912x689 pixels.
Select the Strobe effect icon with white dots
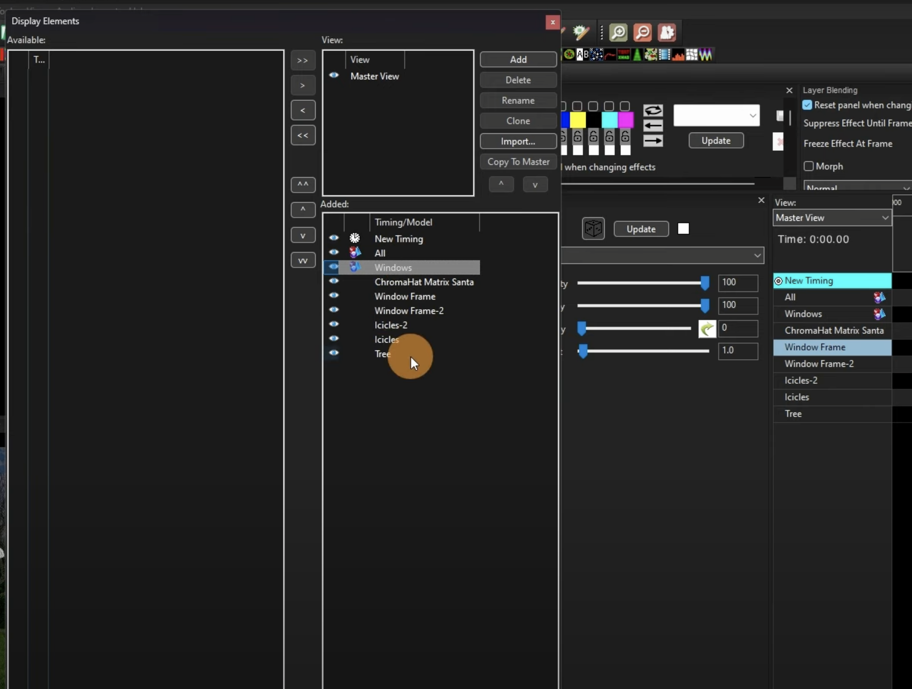click(x=596, y=54)
